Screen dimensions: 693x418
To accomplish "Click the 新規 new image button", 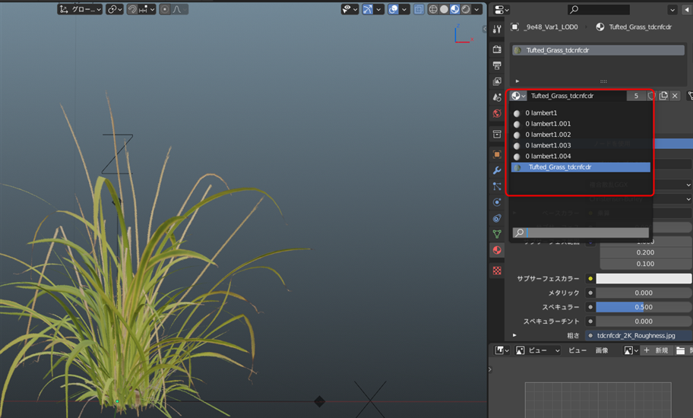I will [657, 350].
